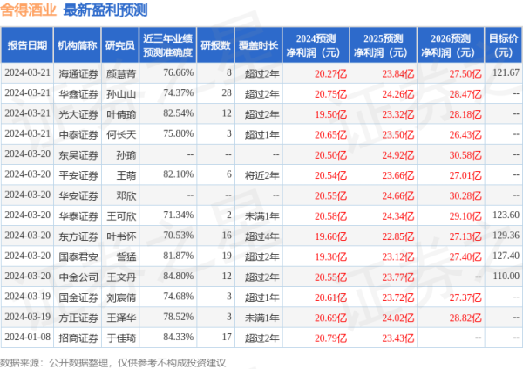
Task: Click 2024 profit forecast 19.30亿
Action: point(331,256)
